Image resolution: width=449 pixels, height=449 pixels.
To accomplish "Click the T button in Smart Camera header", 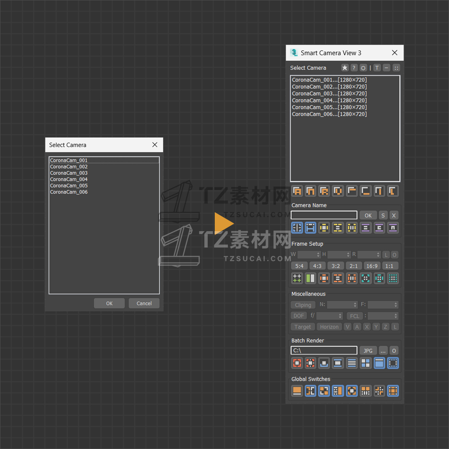I will tap(377, 68).
